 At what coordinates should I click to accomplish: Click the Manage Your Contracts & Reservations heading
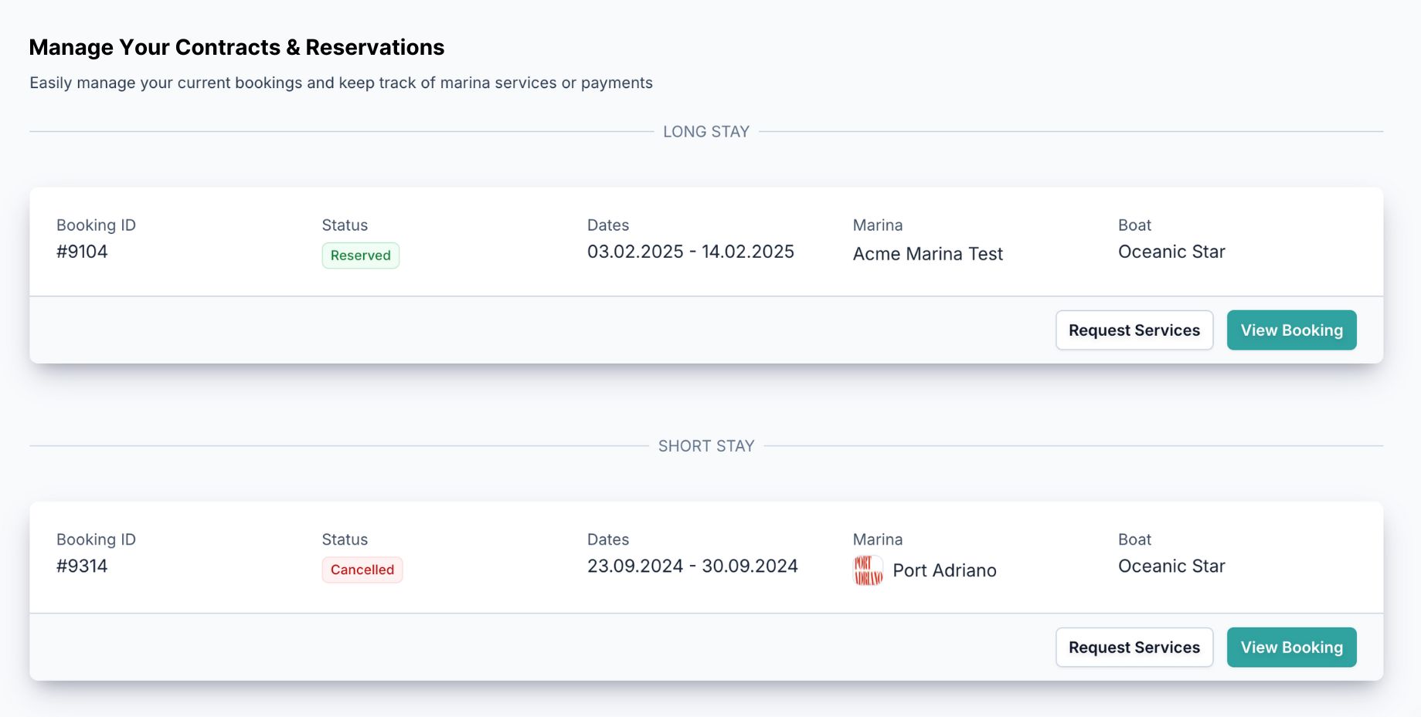coord(236,47)
